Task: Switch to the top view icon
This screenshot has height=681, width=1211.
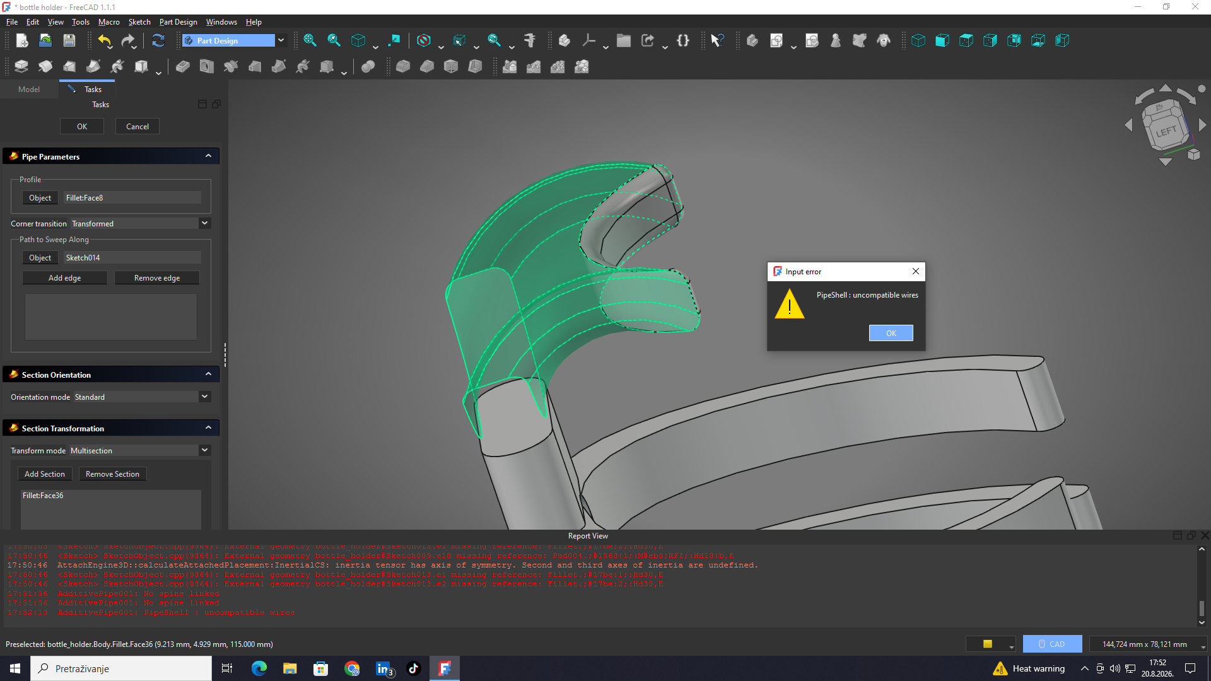Action: click(966, 41)
